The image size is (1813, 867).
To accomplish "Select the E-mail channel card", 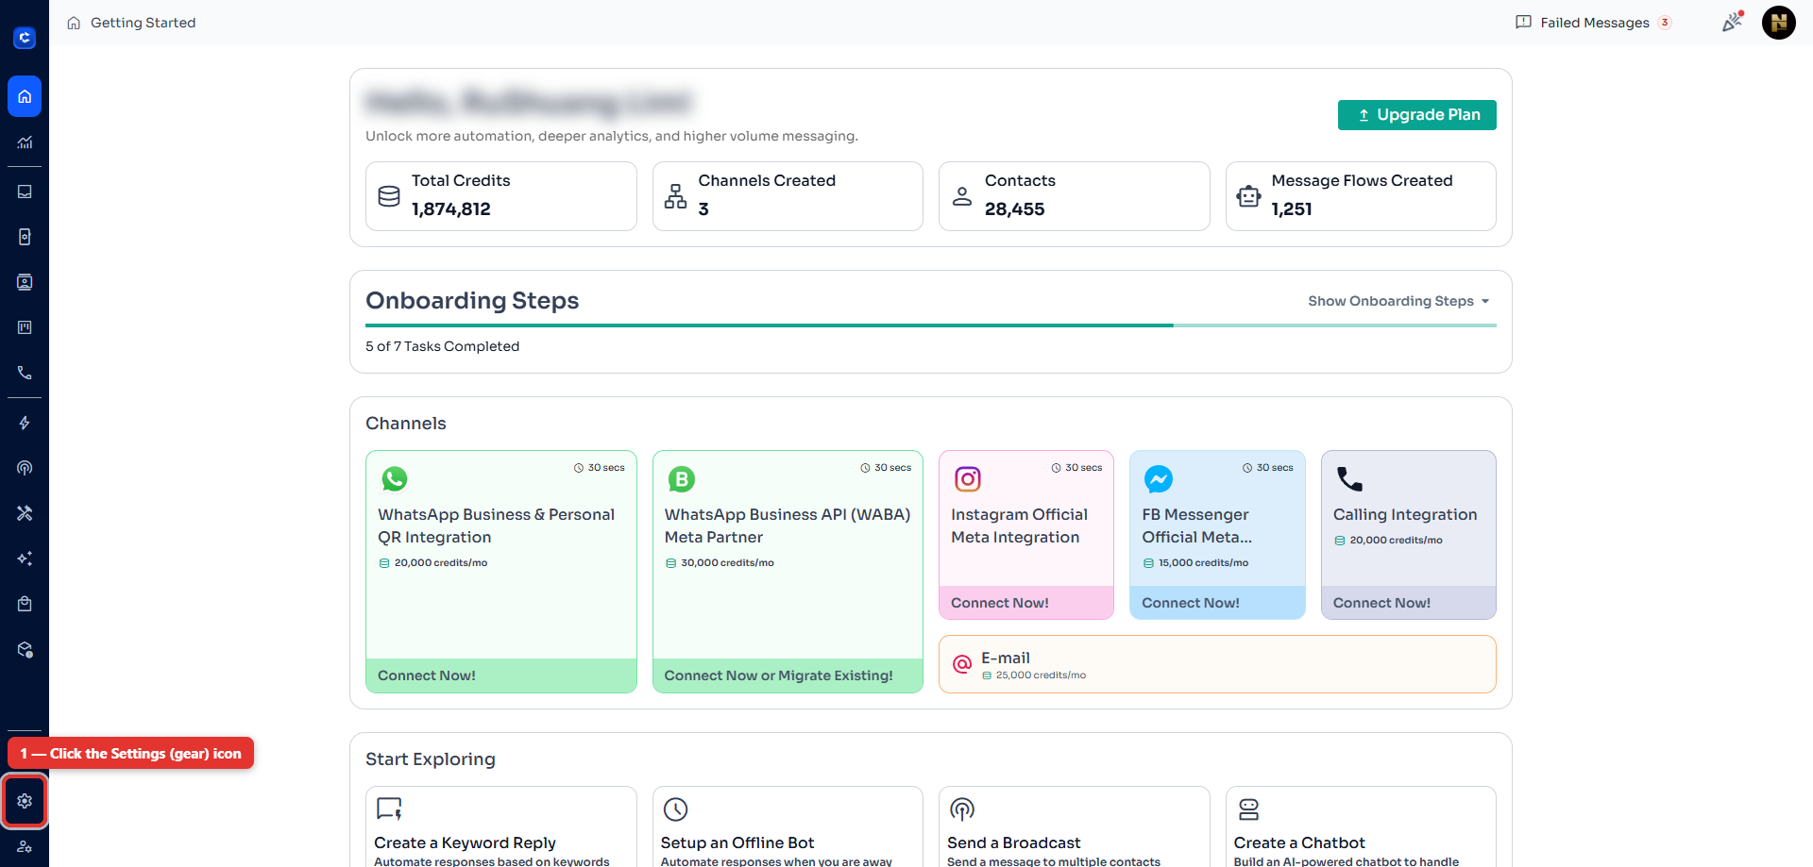I will [1217, 664].
